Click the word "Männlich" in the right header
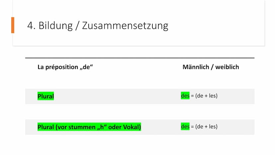275x155 pixels. pyautogui.click(x=195, y=67)
